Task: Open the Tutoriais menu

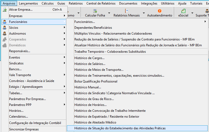Action: click(x=196, y=3)
